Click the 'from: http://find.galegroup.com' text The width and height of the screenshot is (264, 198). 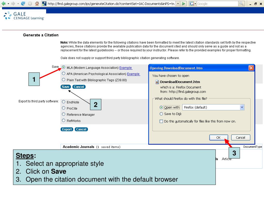point(183,92)
